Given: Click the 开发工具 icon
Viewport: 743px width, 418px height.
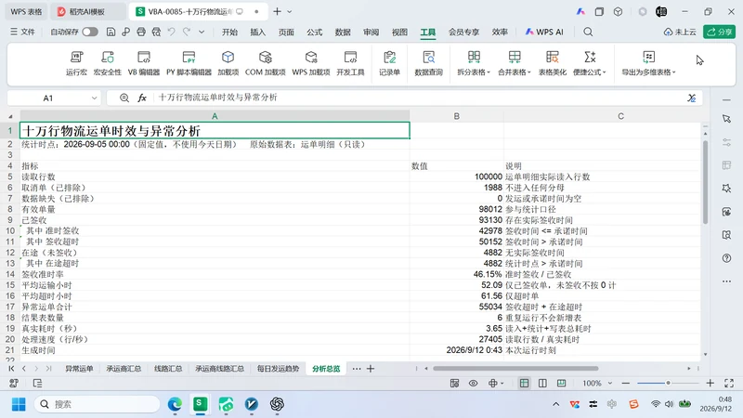Looking at the screenshot, I should point(350,63).
